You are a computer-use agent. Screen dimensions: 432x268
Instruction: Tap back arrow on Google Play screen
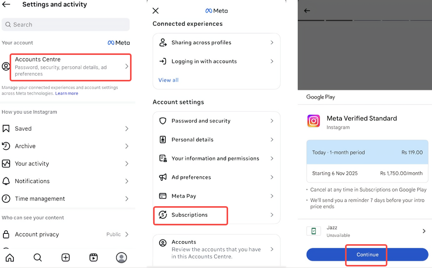tap(307, 11)
